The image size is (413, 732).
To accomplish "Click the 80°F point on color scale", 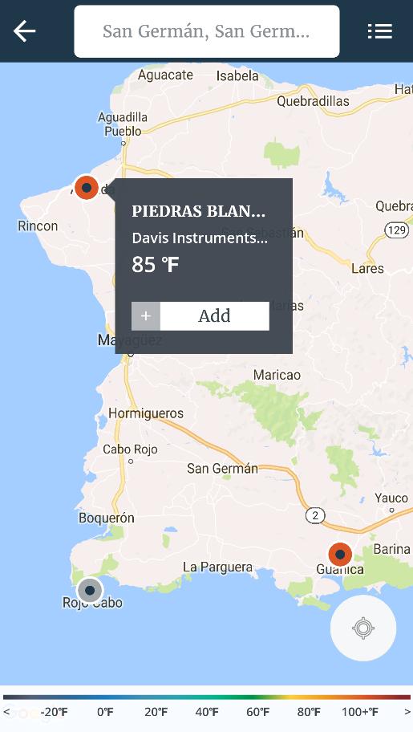I will pyautogui.click(x=309, y=712).
